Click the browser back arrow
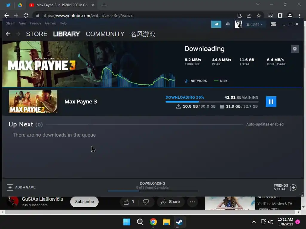 tap(7, 16)
